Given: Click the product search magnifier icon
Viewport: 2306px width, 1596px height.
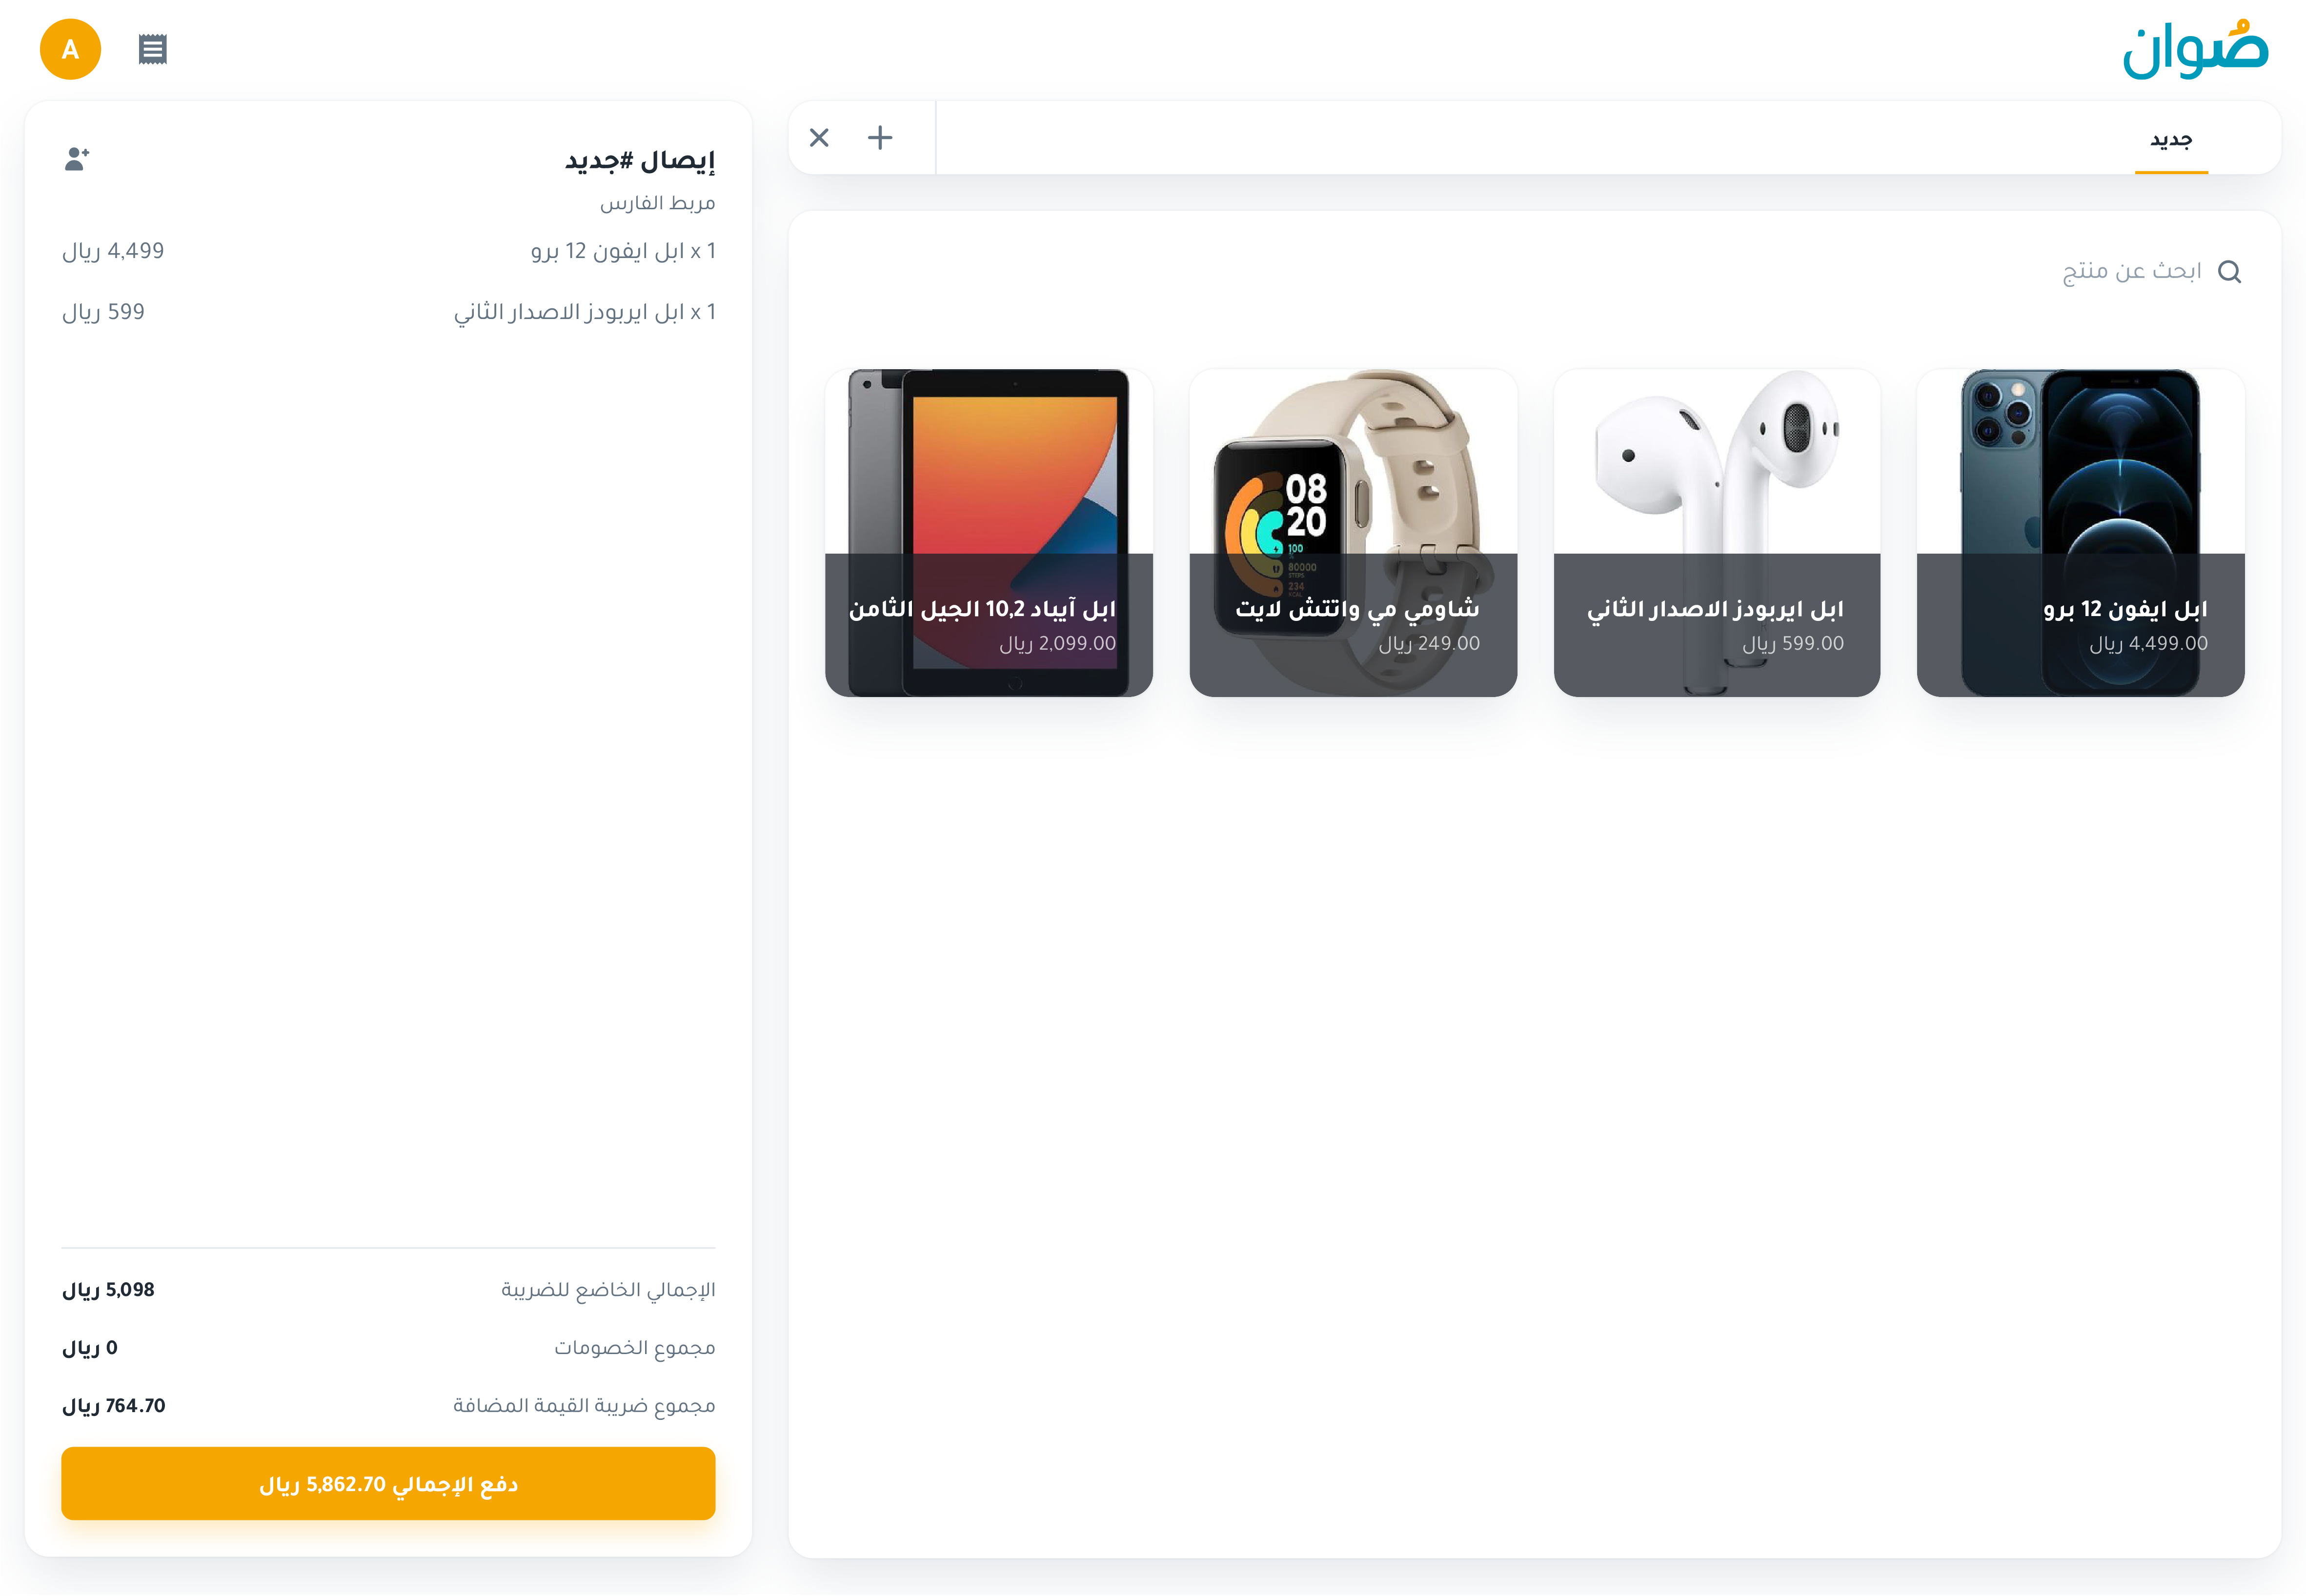Looking at the screenshot, I should [x=2229, y=272].
